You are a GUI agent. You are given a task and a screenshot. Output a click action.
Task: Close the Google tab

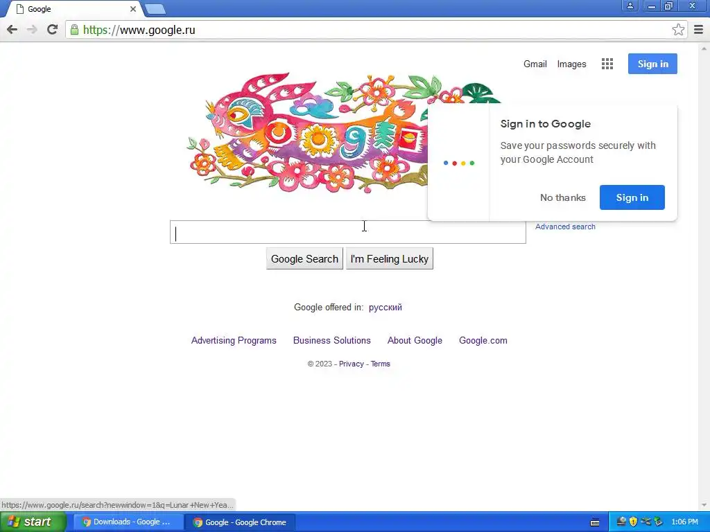(133, 8)
